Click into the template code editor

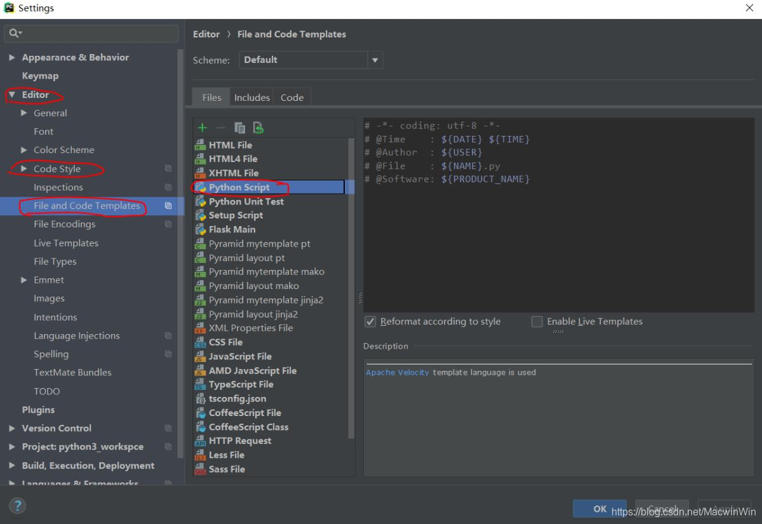click(559, 215)
